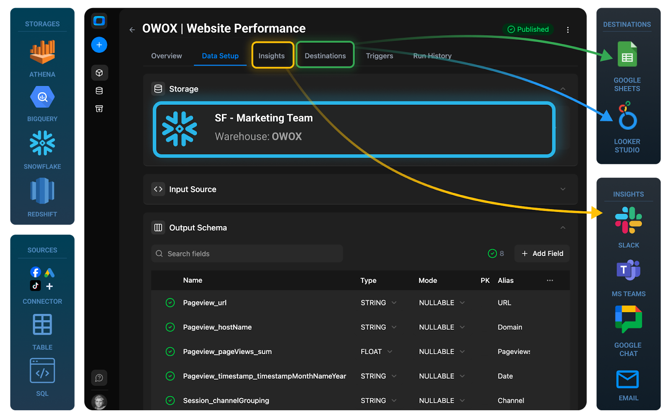Click the Add Field button

coord(541,253)
